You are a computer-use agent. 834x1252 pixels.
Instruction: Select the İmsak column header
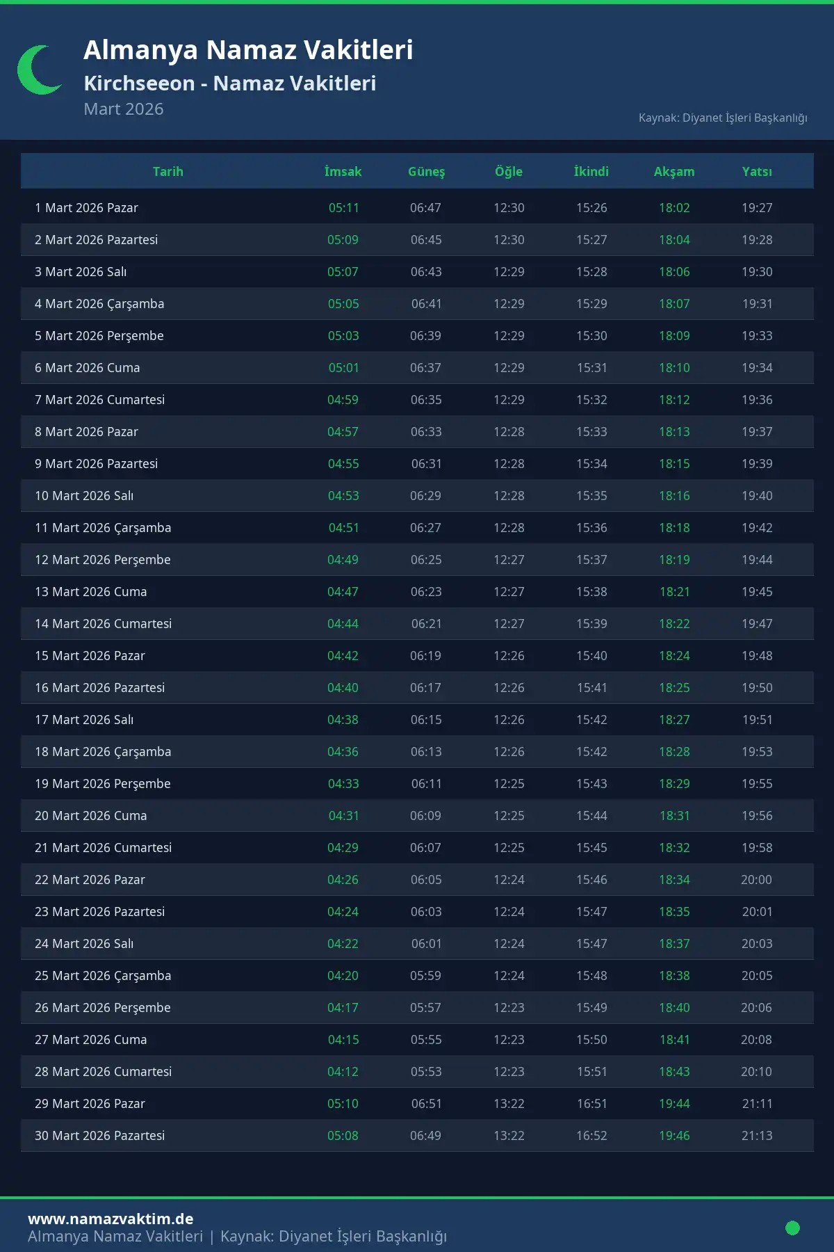[x=343, y=172]
